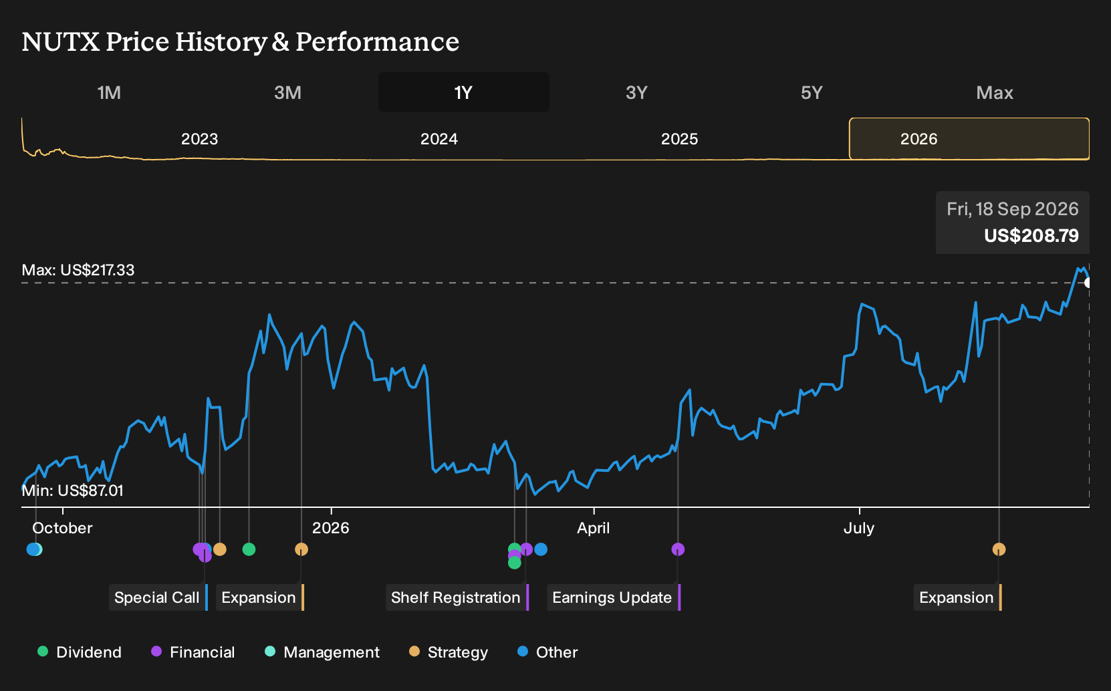Show Max price history range
The height and width of the screenshot is (691, 1111).
coord(995,92)
